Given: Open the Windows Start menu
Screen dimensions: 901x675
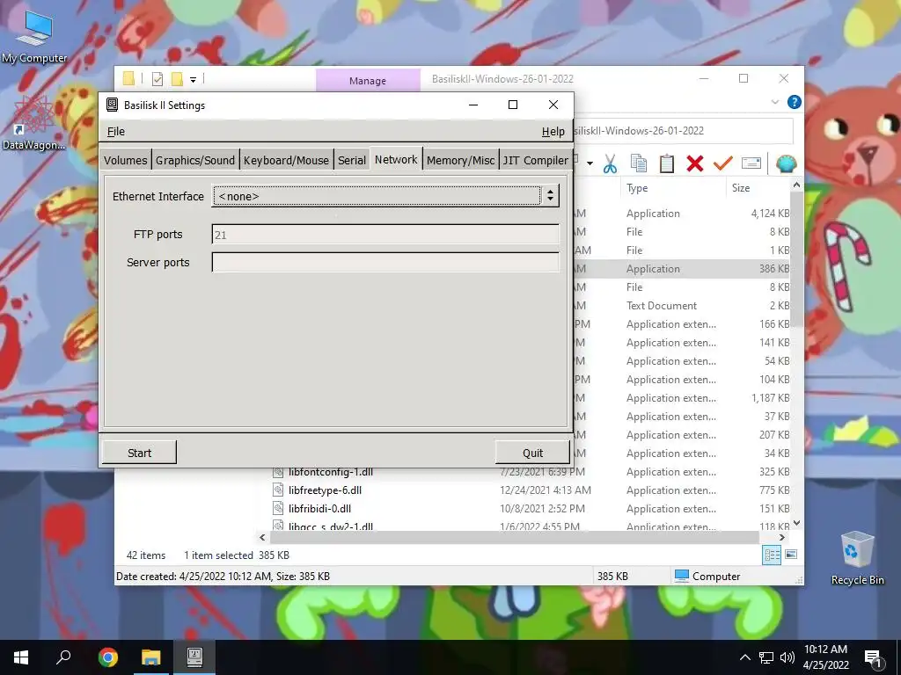Looking at the screenshot, I should (21, 657).
